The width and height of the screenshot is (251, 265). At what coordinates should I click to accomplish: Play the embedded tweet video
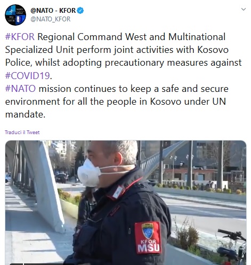point(126,202)
